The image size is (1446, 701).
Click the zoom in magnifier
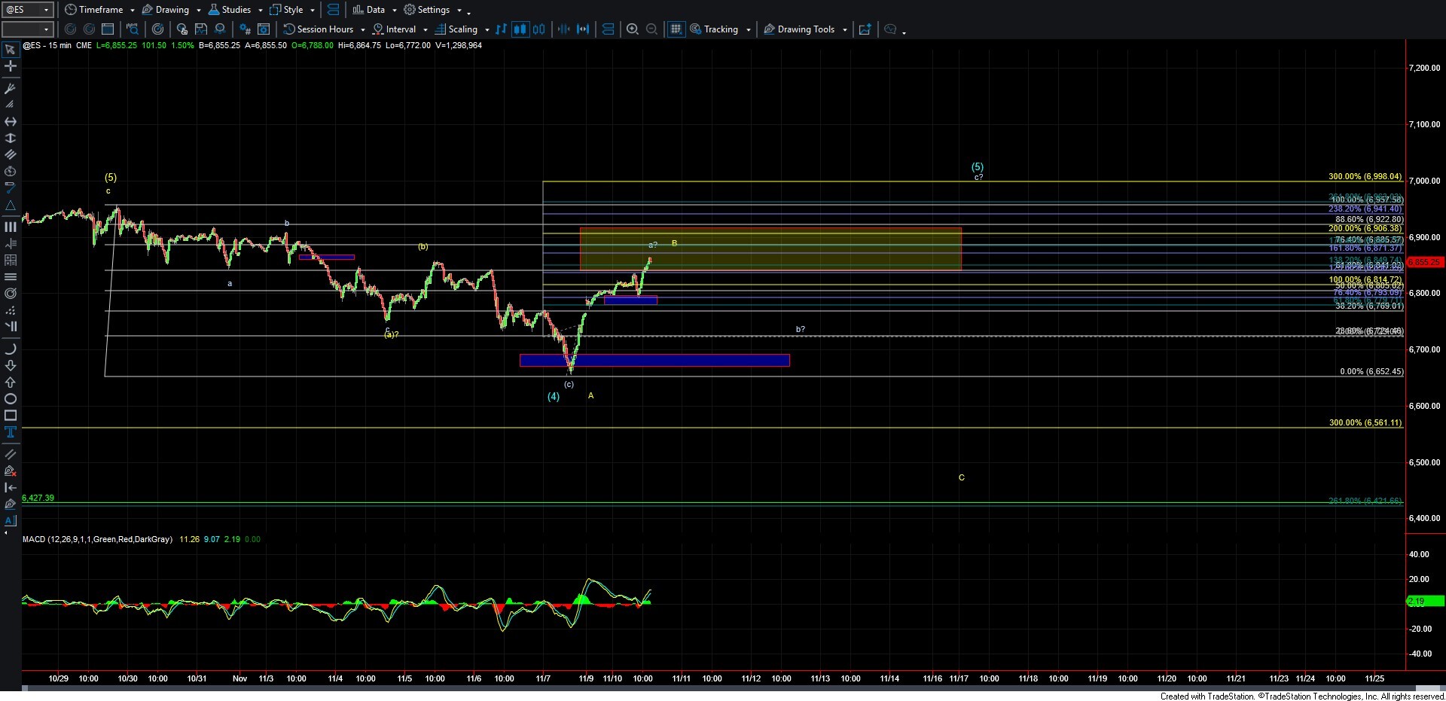click(x=633, y=29)
